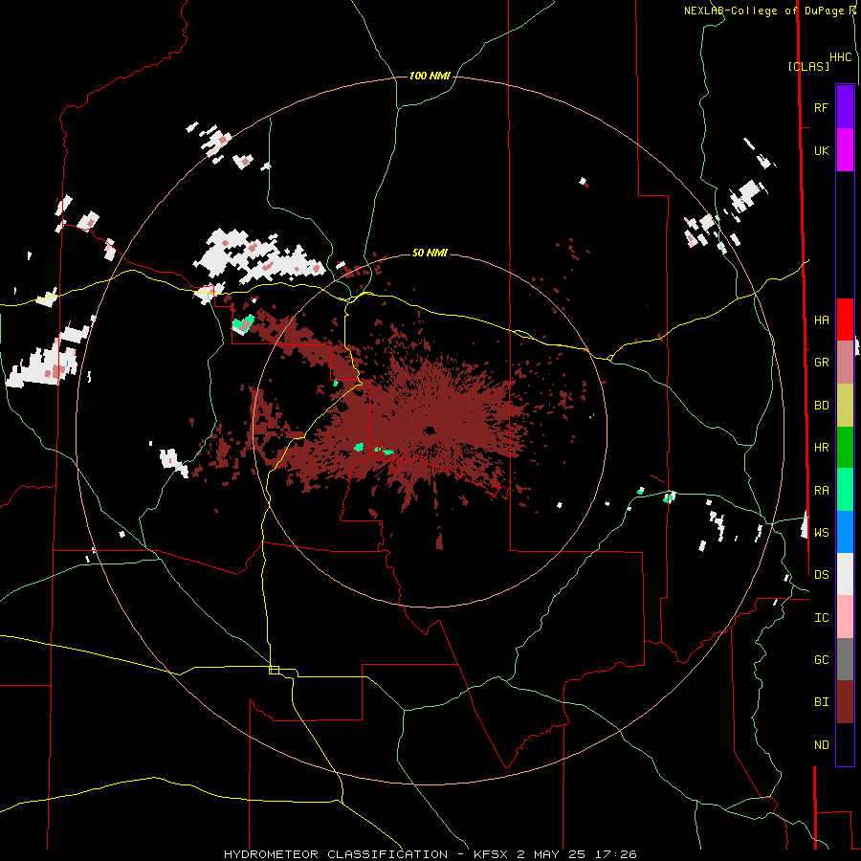Click the BI legend label
Image resolution: width=861 pixels, height=861 pixels.
(821, 702)
